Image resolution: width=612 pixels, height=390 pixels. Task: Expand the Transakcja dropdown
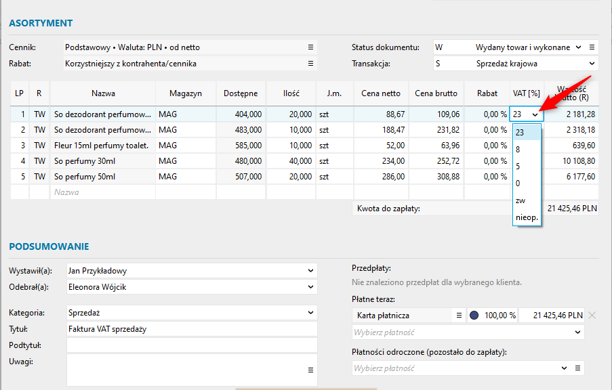pyautogui.click(x=592, y=64)
